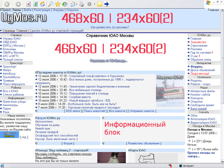Viewport: 224px width, 168px height.
Task: Click the RSS лента link
Action: tap(72, 111)
